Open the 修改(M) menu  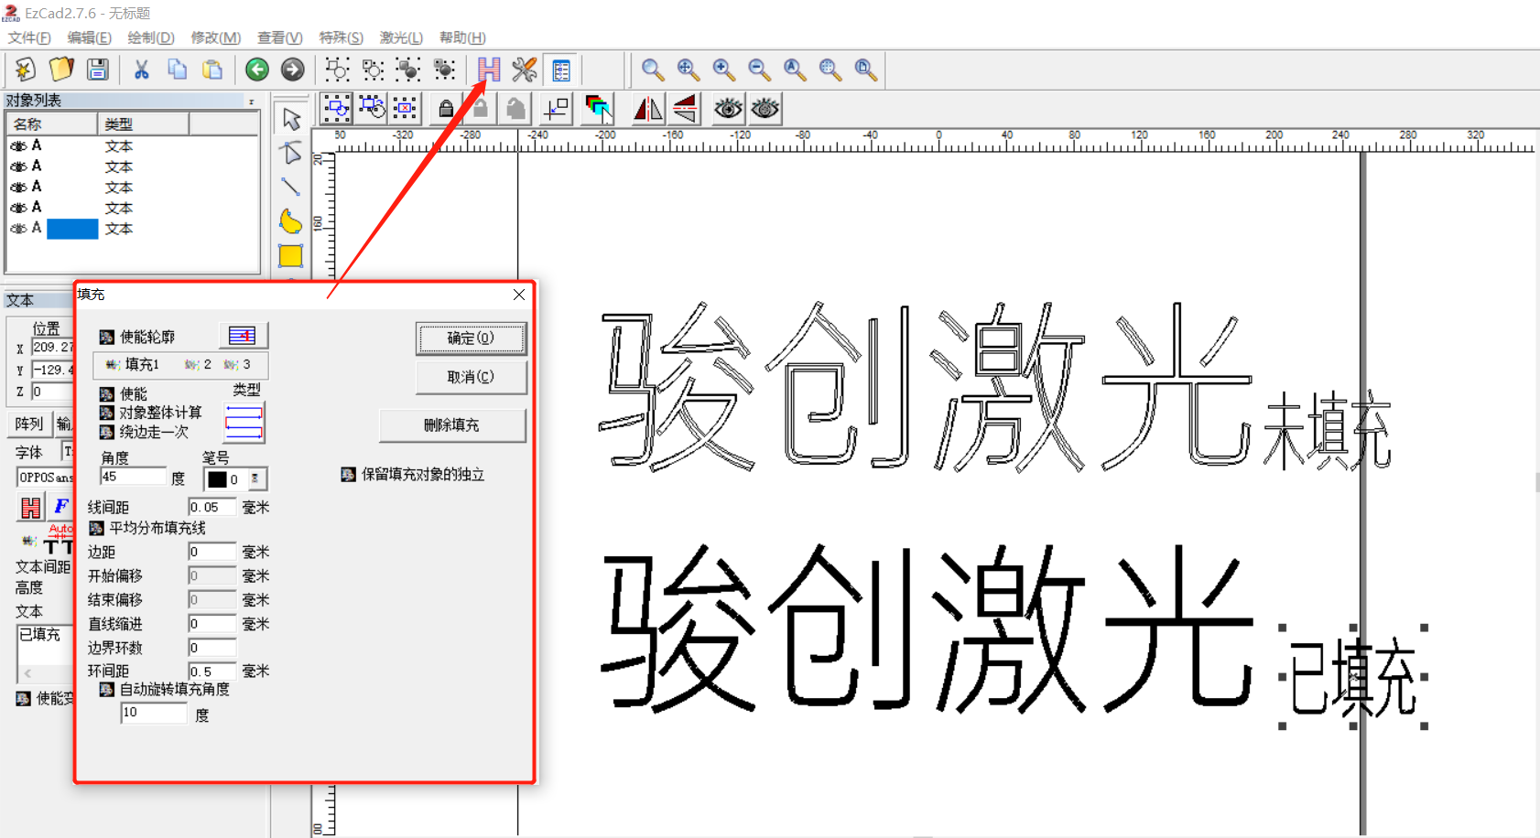coord(215,38)
